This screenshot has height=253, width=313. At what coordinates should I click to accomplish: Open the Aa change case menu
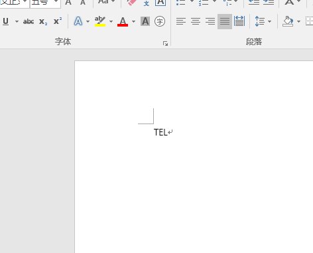pos(107,2)
